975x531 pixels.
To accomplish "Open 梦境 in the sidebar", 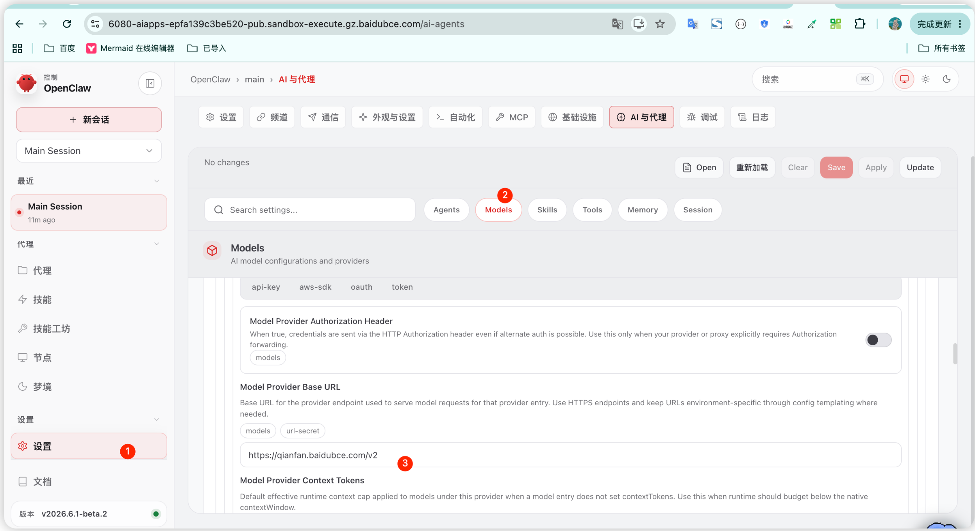I will tap(89, 387).
